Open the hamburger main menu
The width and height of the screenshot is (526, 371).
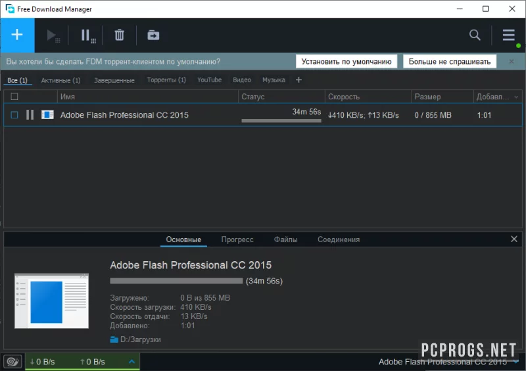(x=508, y=35)
